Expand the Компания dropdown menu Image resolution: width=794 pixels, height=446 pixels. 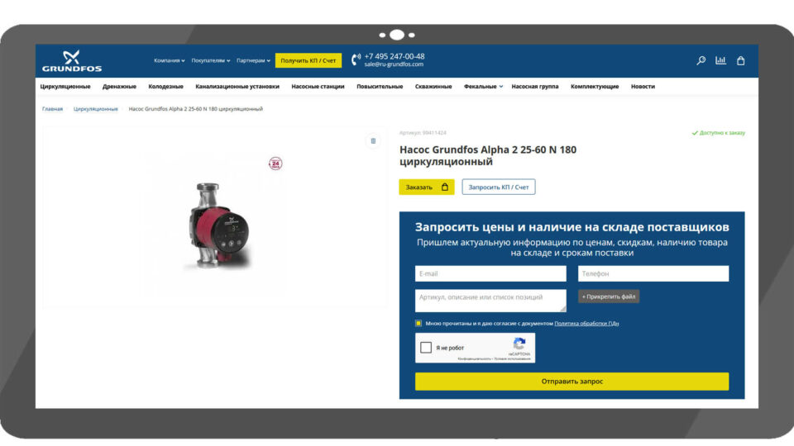pyautogui.click(x=169, y=60)
